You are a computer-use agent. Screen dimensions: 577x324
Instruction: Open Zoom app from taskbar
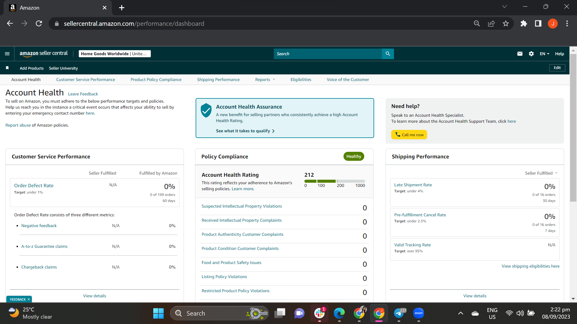pos(419,313)
